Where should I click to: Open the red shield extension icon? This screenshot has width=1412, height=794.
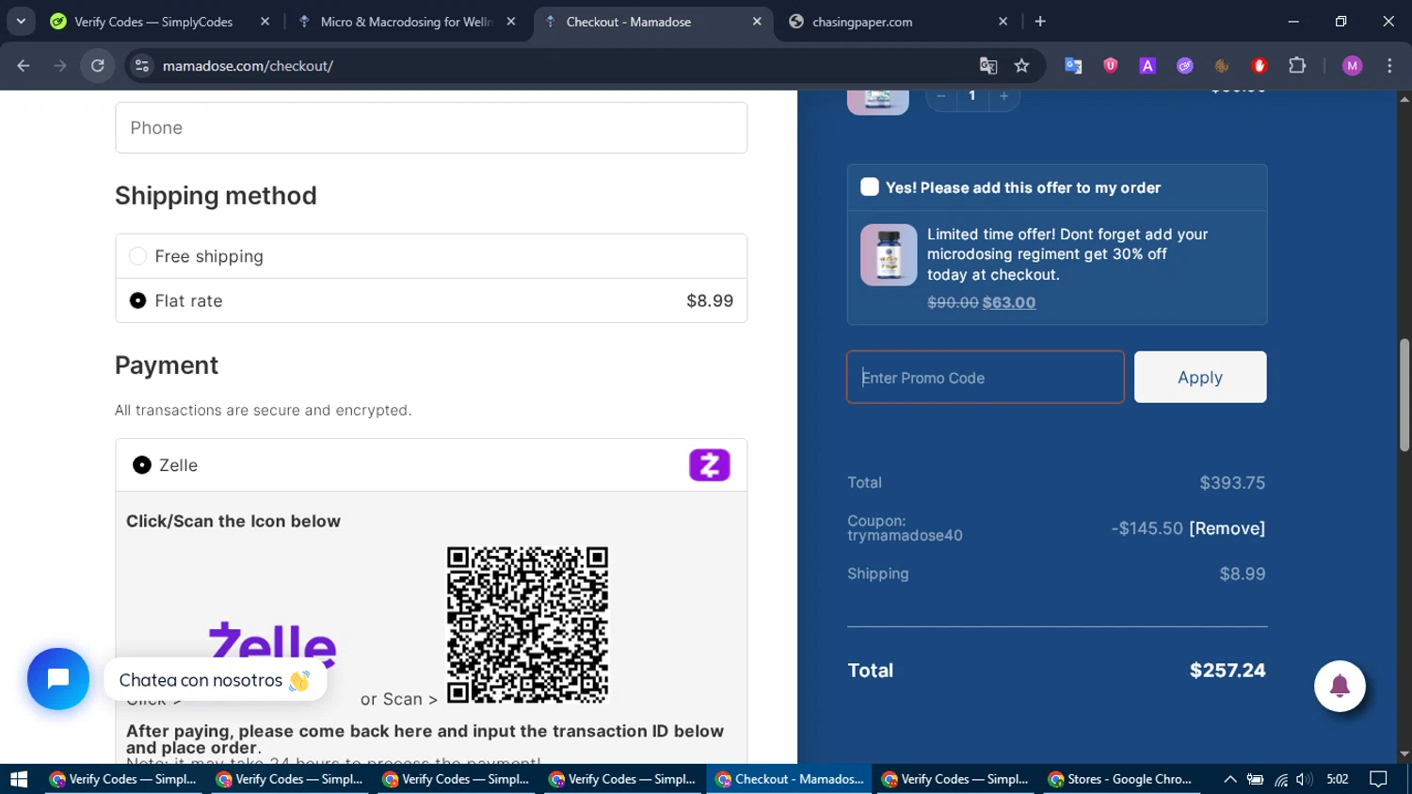1111,66
